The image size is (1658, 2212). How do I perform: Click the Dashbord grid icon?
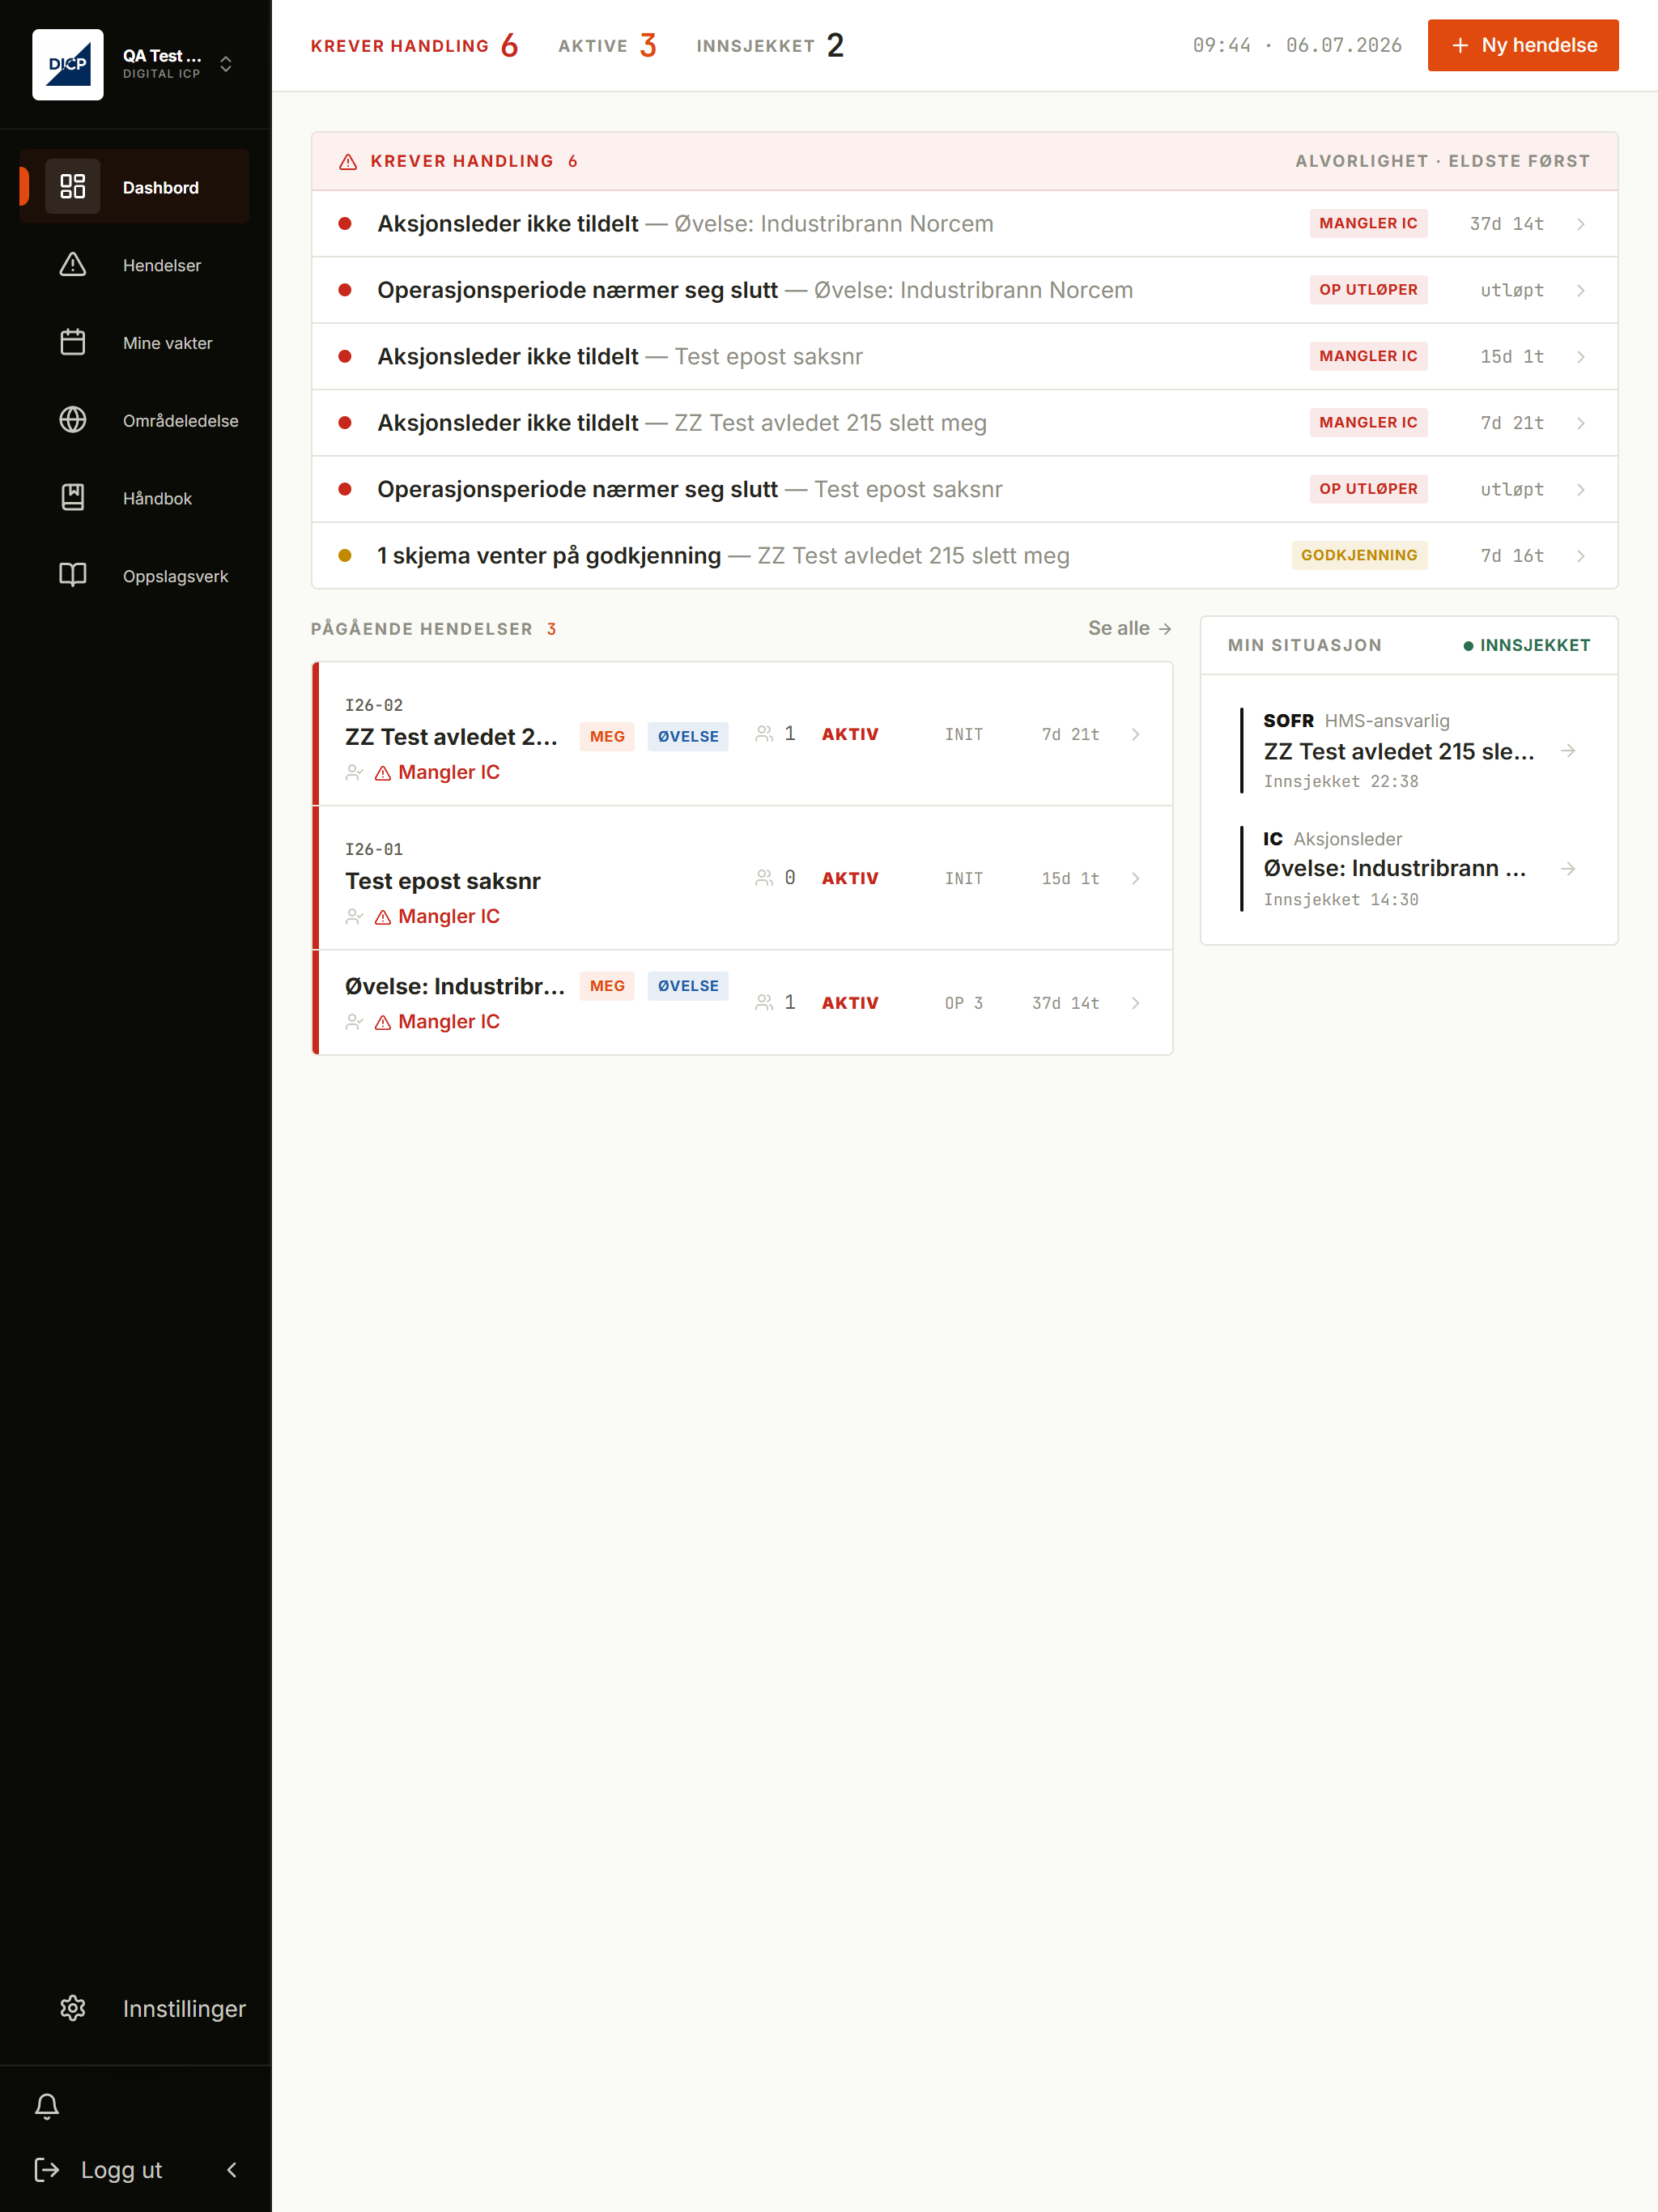pos(73,187)
